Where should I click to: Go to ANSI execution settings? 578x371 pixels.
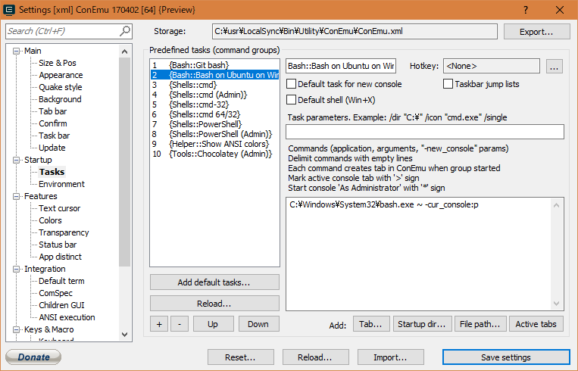point(67,317)
